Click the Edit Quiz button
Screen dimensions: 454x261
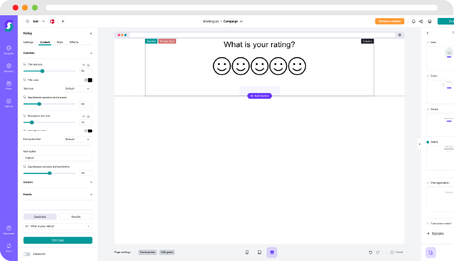58,240
